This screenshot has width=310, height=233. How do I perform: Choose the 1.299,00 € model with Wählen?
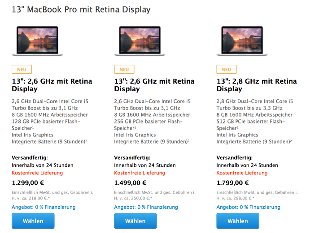(x=33, y=221)
